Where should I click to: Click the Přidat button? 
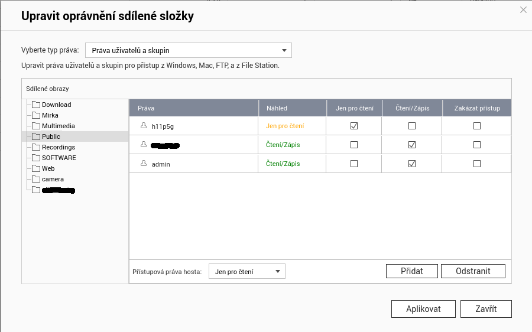pyautogui.click(x=412, y=271)
